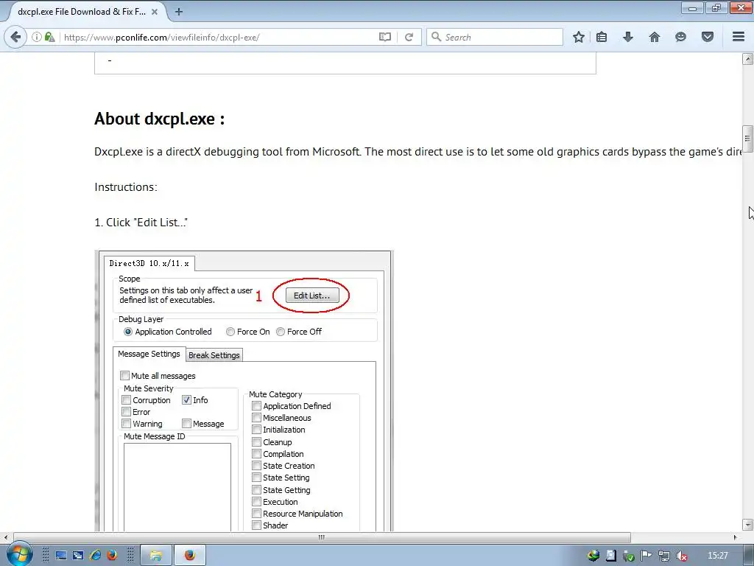The image size is (754, 566).
Task: Check Initialization mute category
Action: (x=257, y=430)
